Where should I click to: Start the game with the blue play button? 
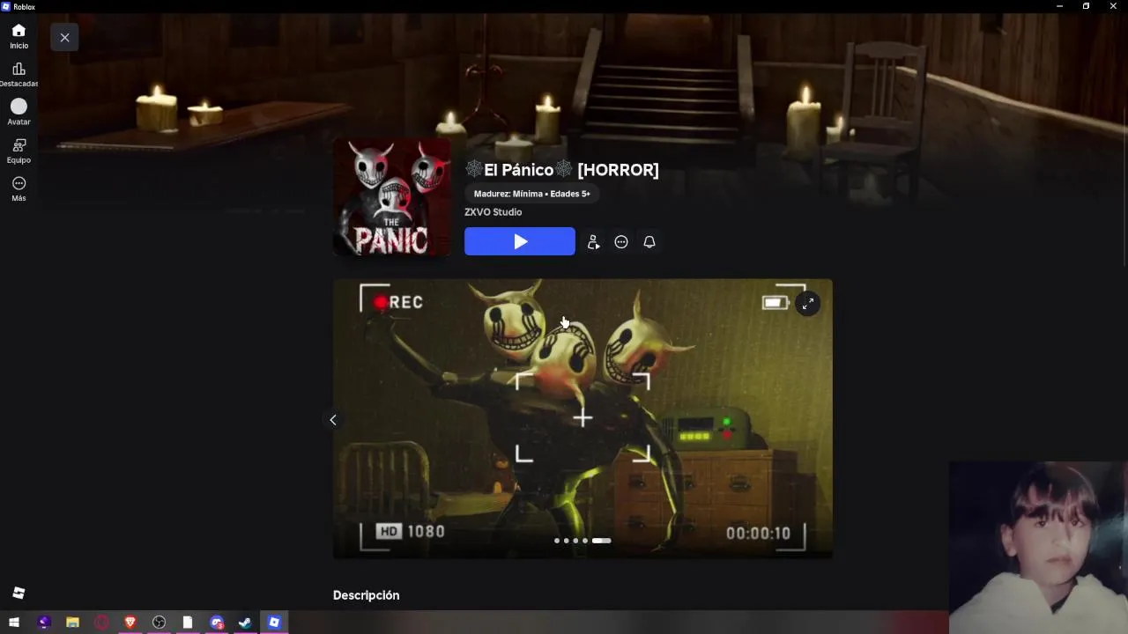(520, 241)
